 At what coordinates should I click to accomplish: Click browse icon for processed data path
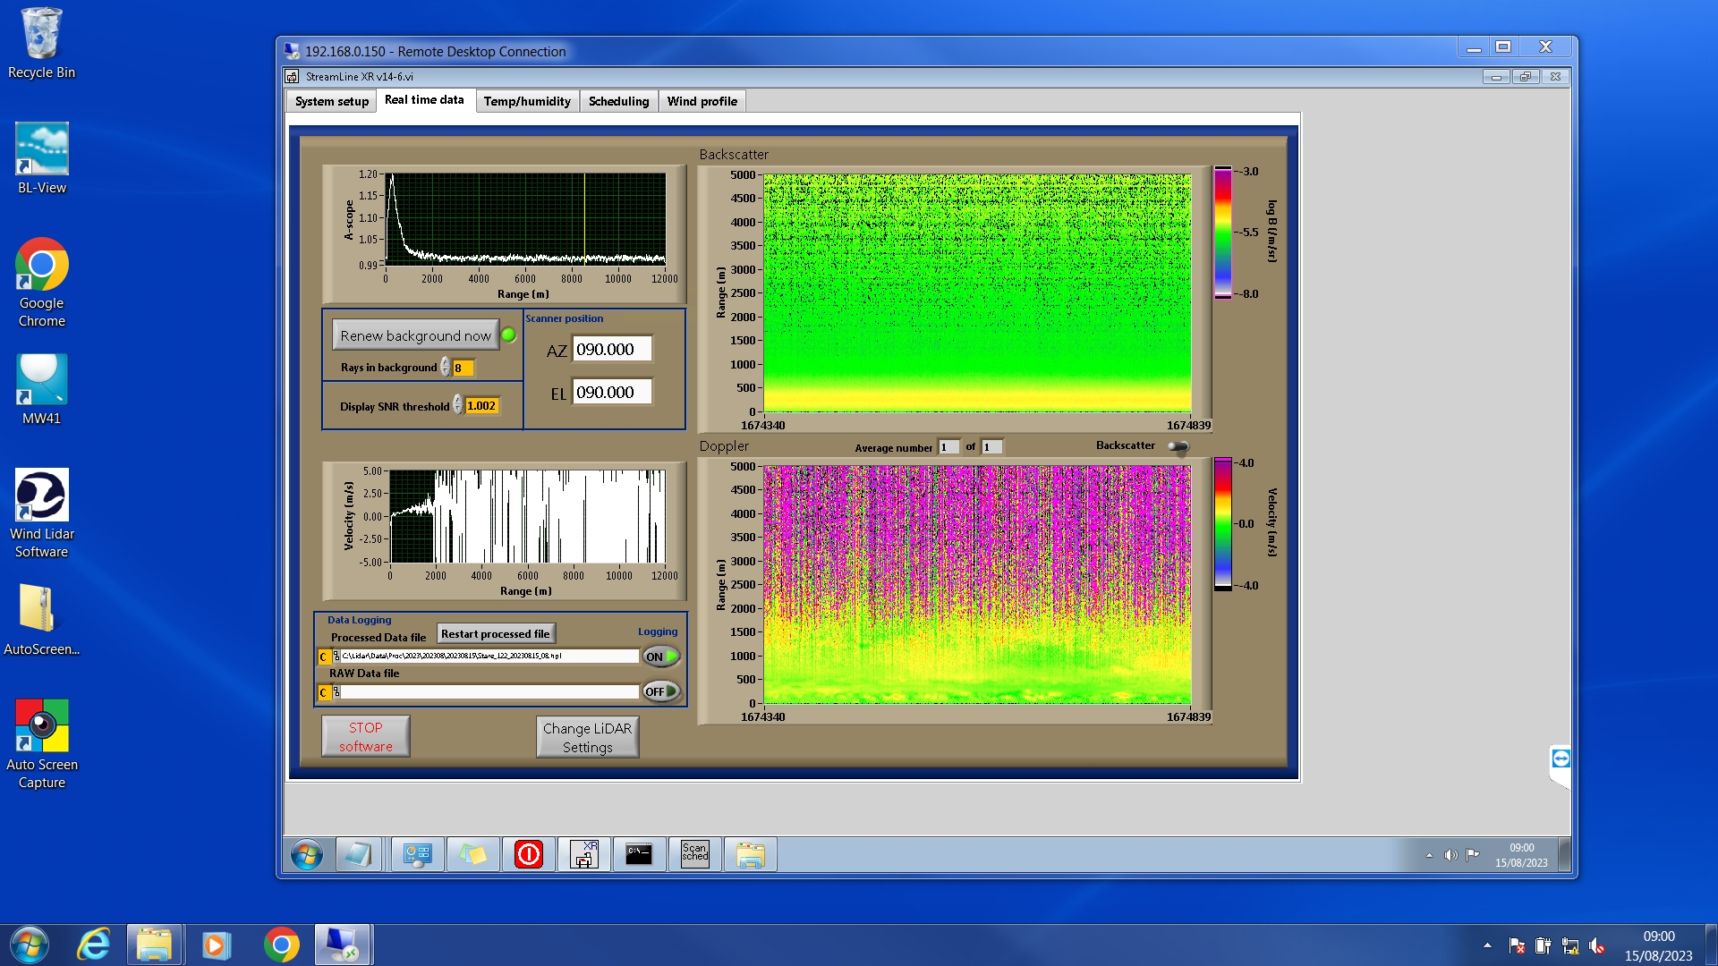(x=336, y=657)
